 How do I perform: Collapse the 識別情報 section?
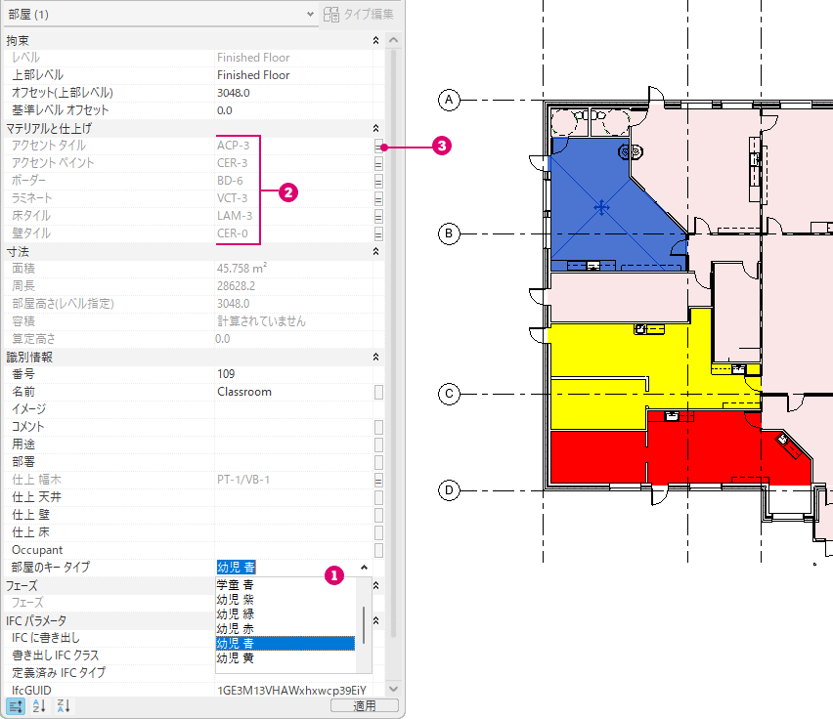375,358
